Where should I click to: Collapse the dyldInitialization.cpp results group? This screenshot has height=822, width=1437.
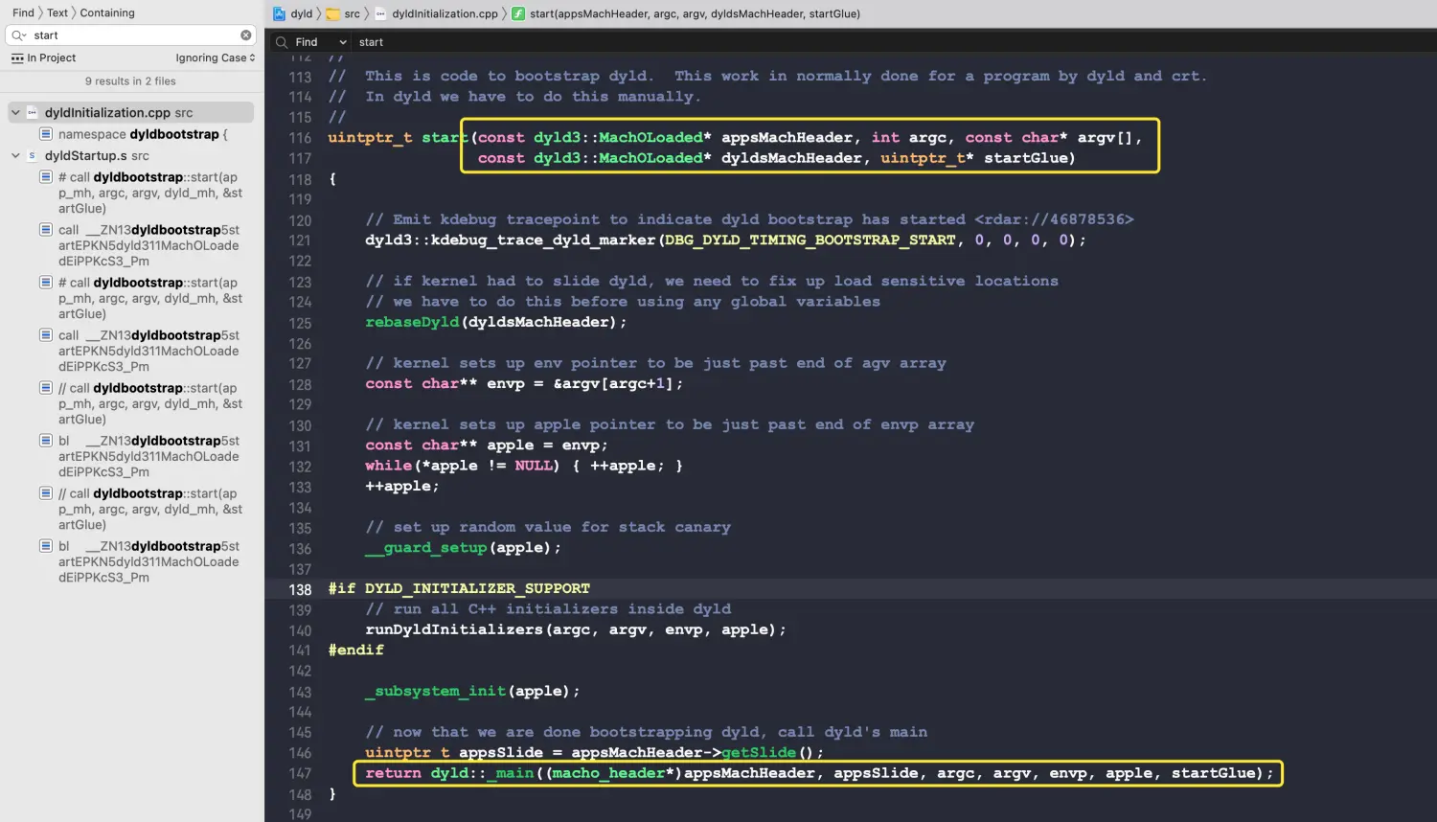coord(15,113)
